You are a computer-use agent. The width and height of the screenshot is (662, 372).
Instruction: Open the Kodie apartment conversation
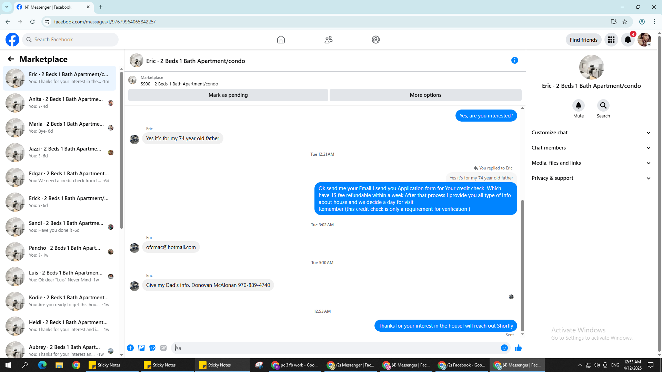[60, 301]
